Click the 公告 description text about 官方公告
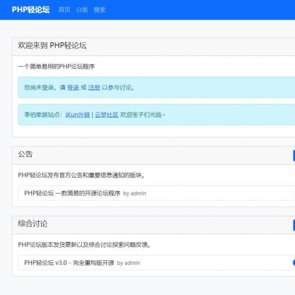This screenshot has width=295, height=295. (x=81, y=175)
